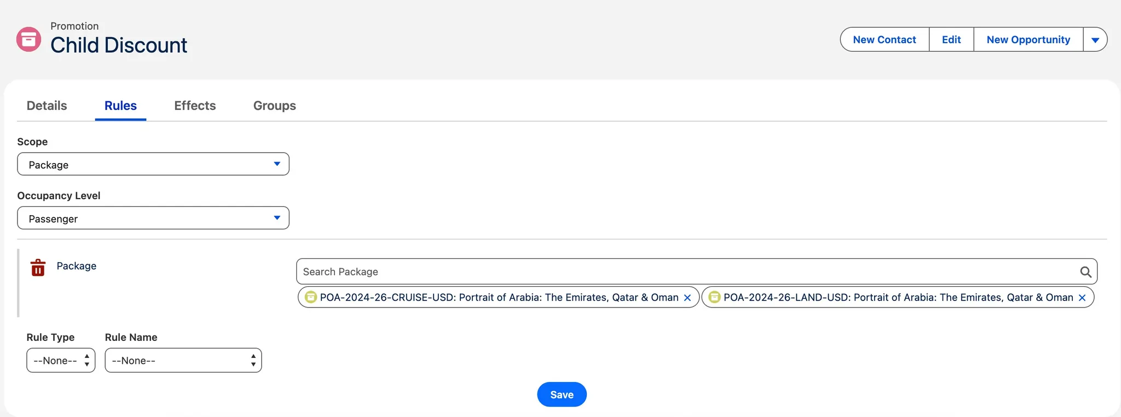
Task: Remove the POA-2024-26-LAND-USD package pill
Action: click(1082, 298)
